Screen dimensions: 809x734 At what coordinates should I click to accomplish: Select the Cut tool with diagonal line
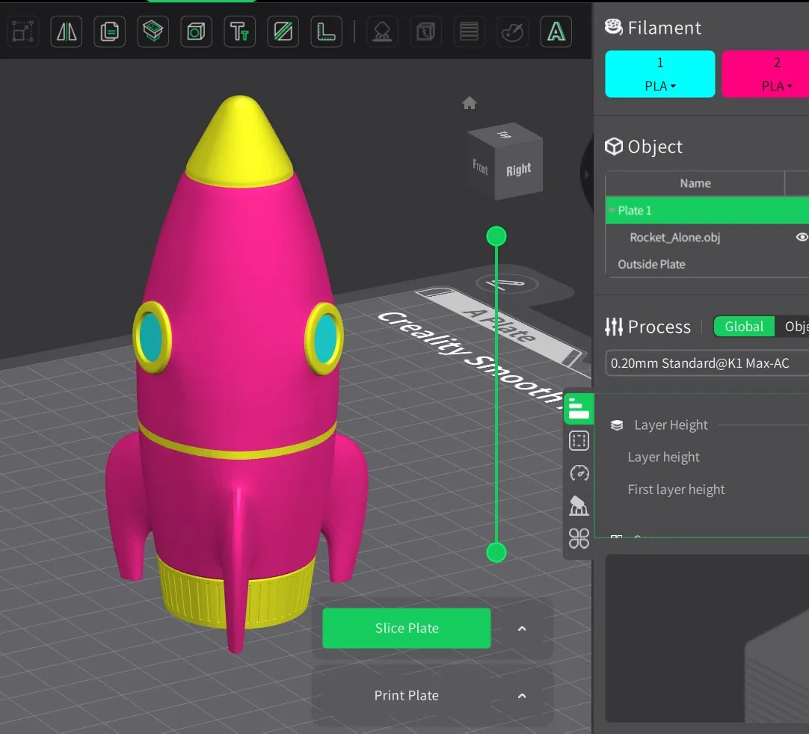coord(283,32)
